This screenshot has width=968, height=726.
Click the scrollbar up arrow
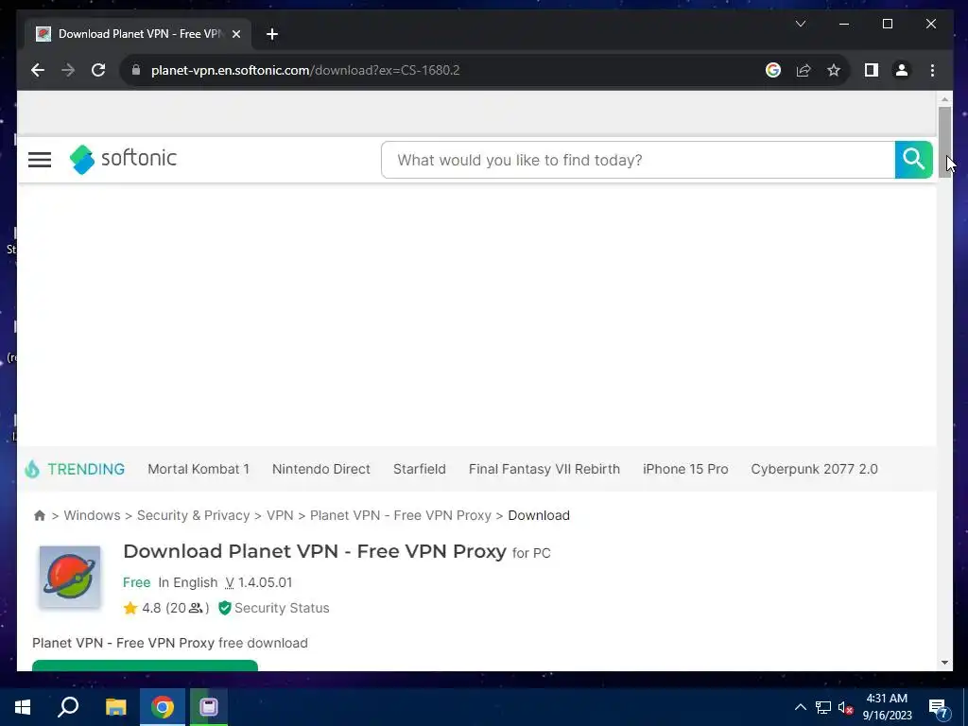pyautogui.click(x=944, y=98)
